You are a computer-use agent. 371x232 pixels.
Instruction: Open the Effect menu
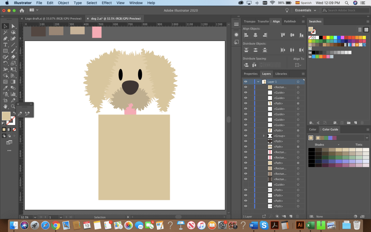107,3
